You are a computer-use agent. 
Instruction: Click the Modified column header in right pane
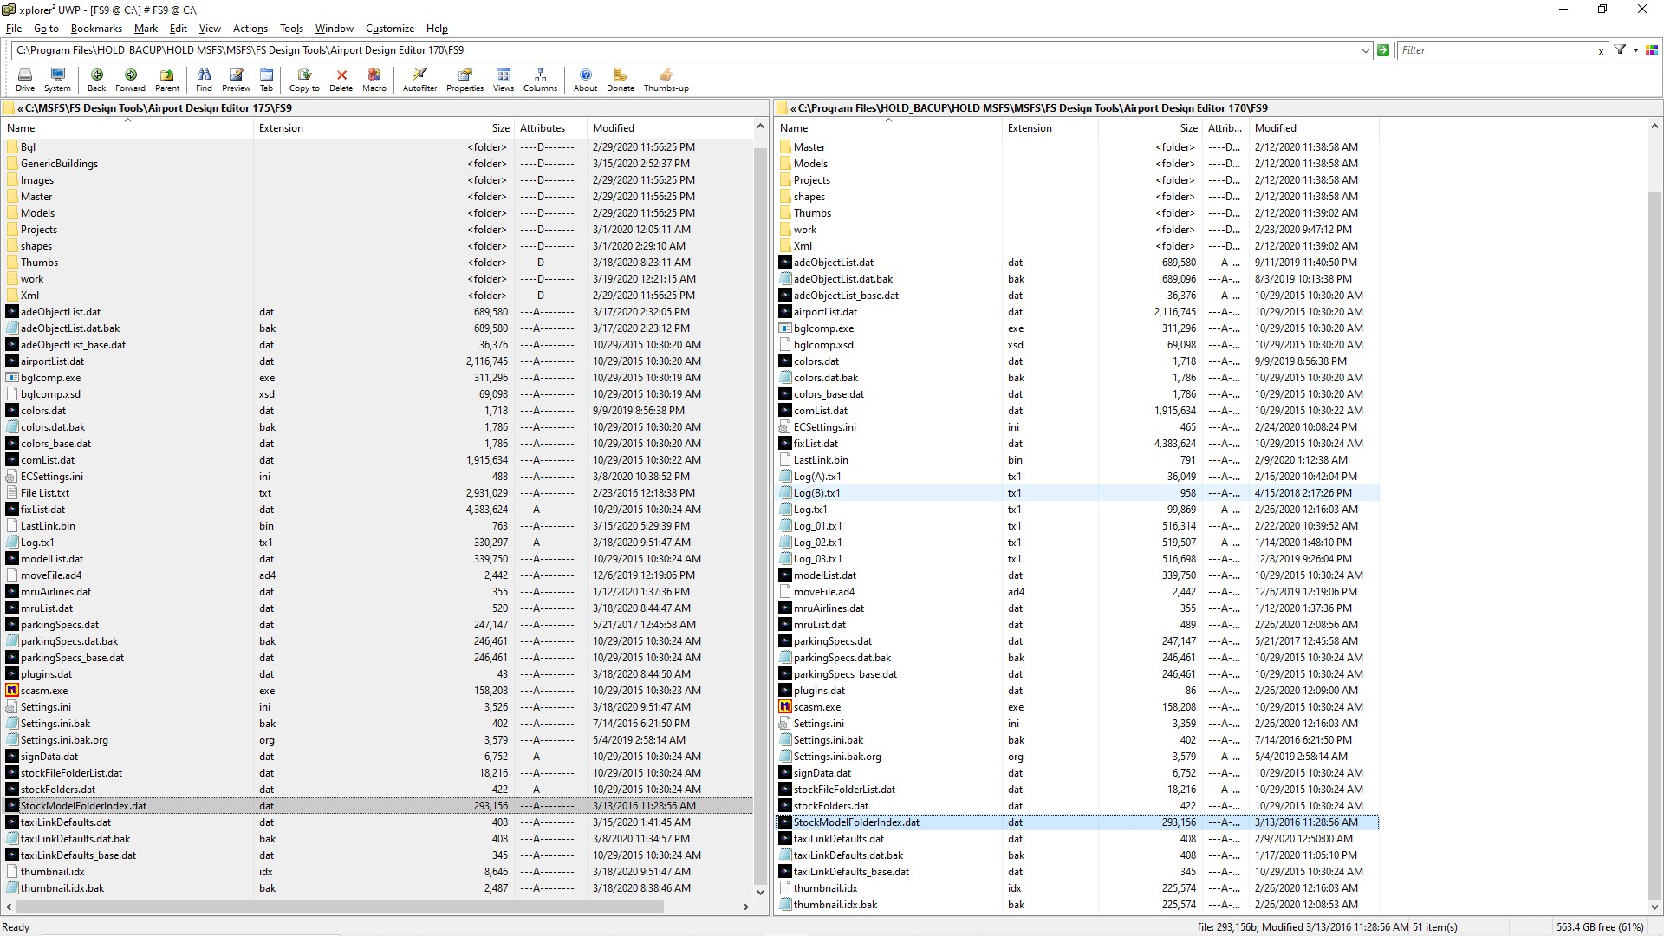(1275, 128)
